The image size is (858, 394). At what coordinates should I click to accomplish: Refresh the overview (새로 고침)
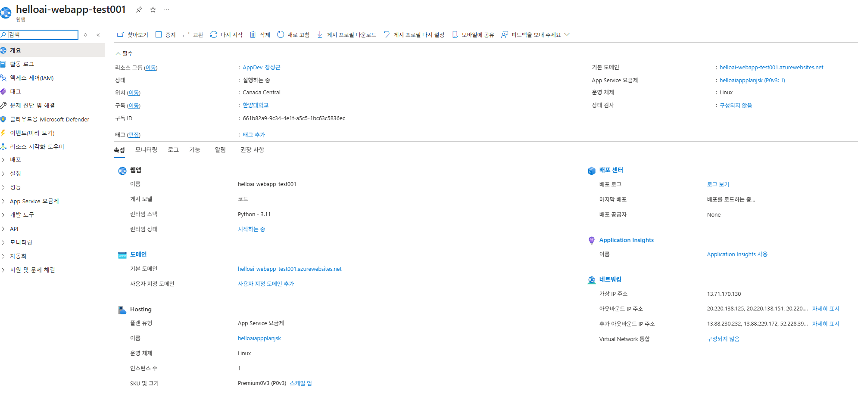(x=293, y=35)
